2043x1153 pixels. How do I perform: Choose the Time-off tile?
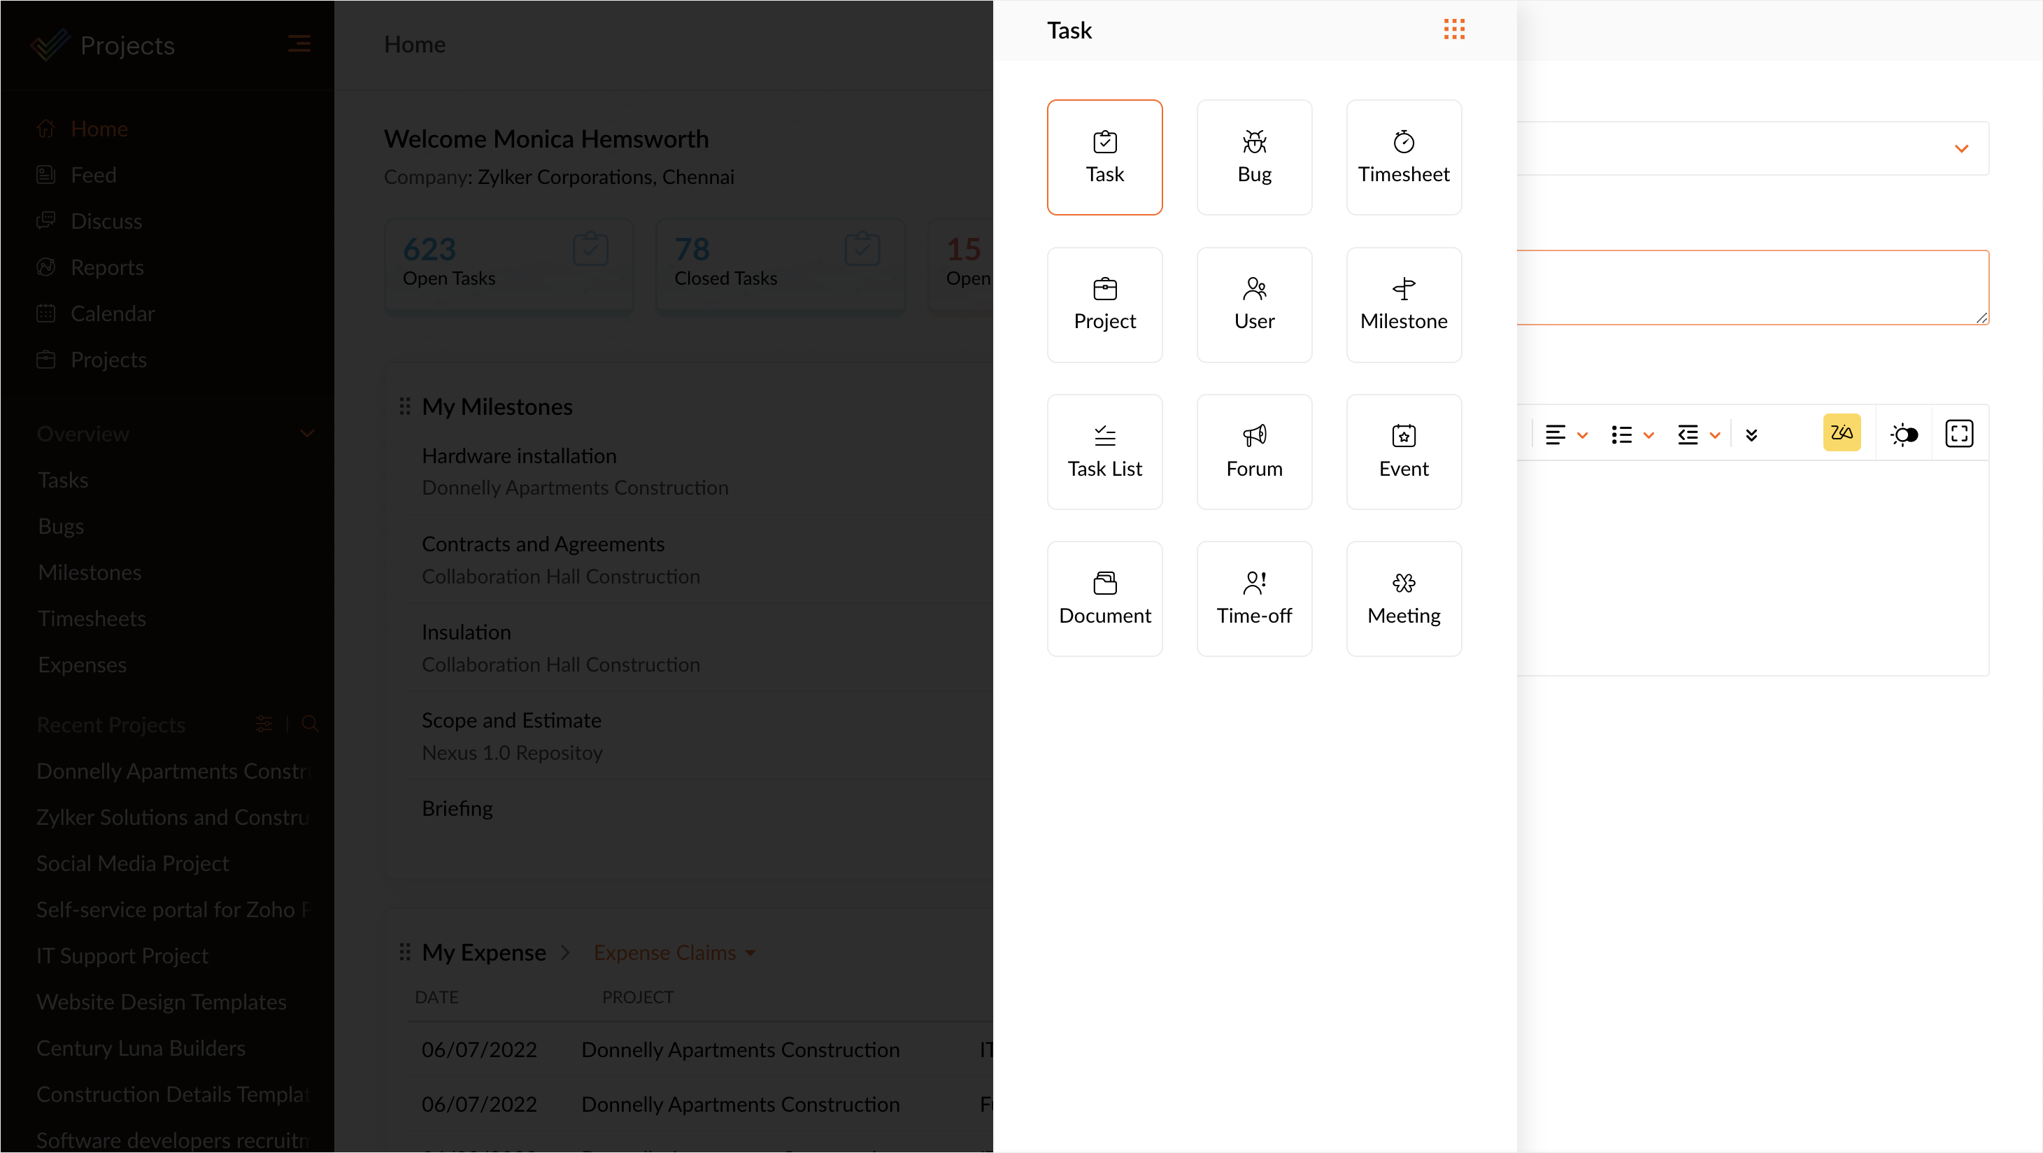1254,598
